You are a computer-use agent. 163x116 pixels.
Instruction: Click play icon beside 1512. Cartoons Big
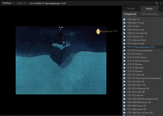pos(125,44)
